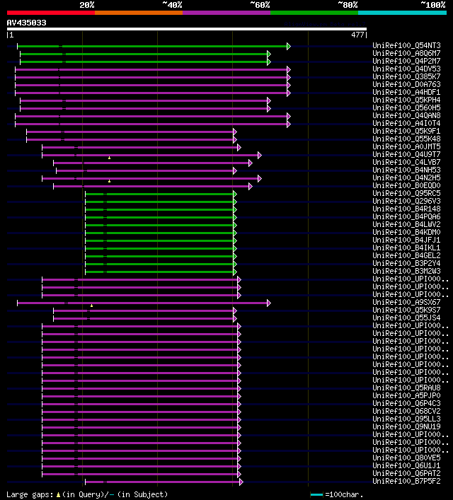The image size is (453, 500).
Task: Select the UniRef100_Q68CV2 label
Action: pos(406,411)
